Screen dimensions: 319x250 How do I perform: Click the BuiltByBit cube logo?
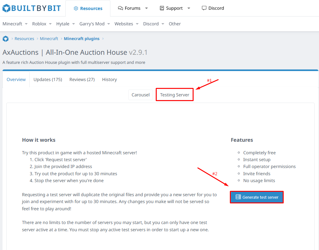point(6,8)
